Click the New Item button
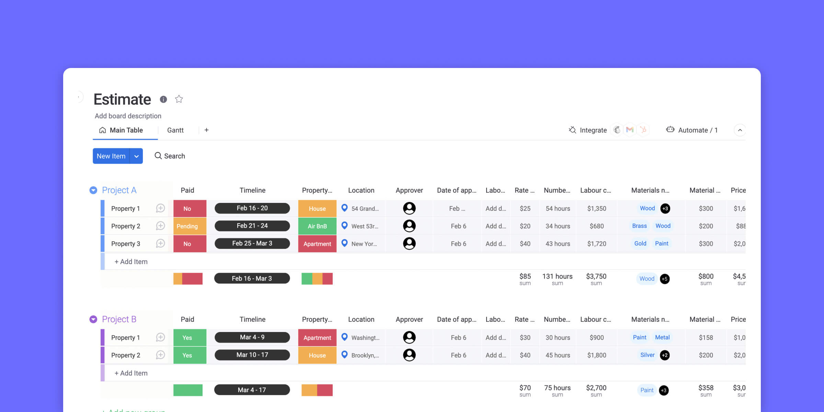 (111, 156)
